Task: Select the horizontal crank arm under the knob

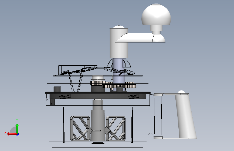Action: click(x=140, y=38)
